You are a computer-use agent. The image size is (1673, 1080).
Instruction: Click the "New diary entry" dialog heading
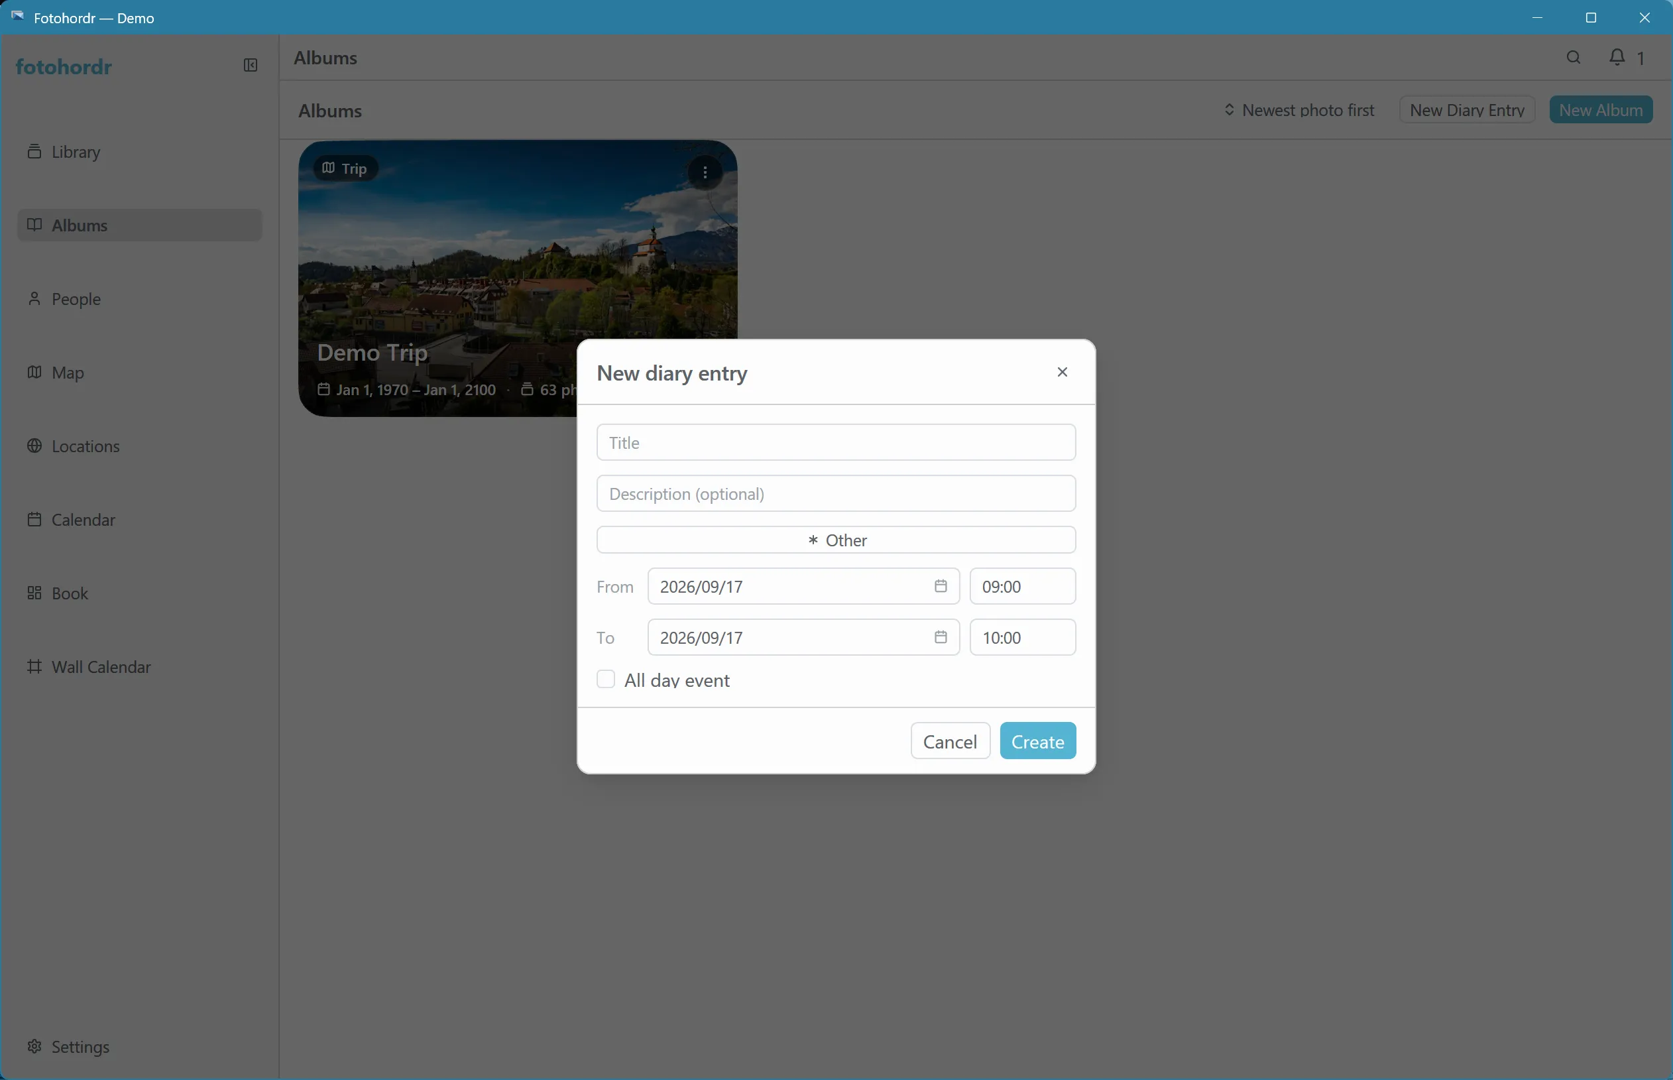point(671,373)
